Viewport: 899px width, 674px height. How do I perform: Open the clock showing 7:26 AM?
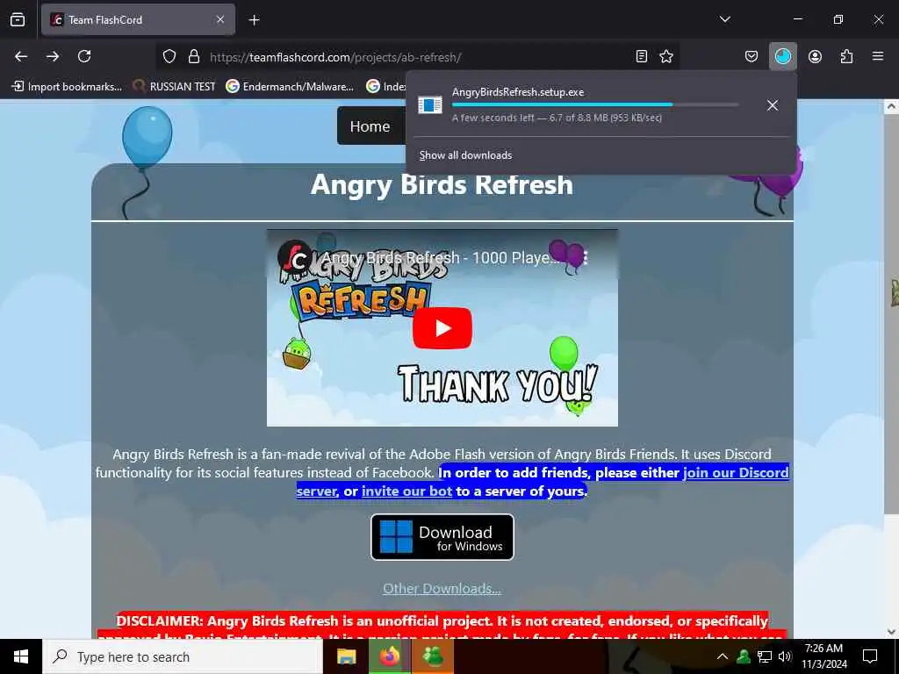click(823, 656)
